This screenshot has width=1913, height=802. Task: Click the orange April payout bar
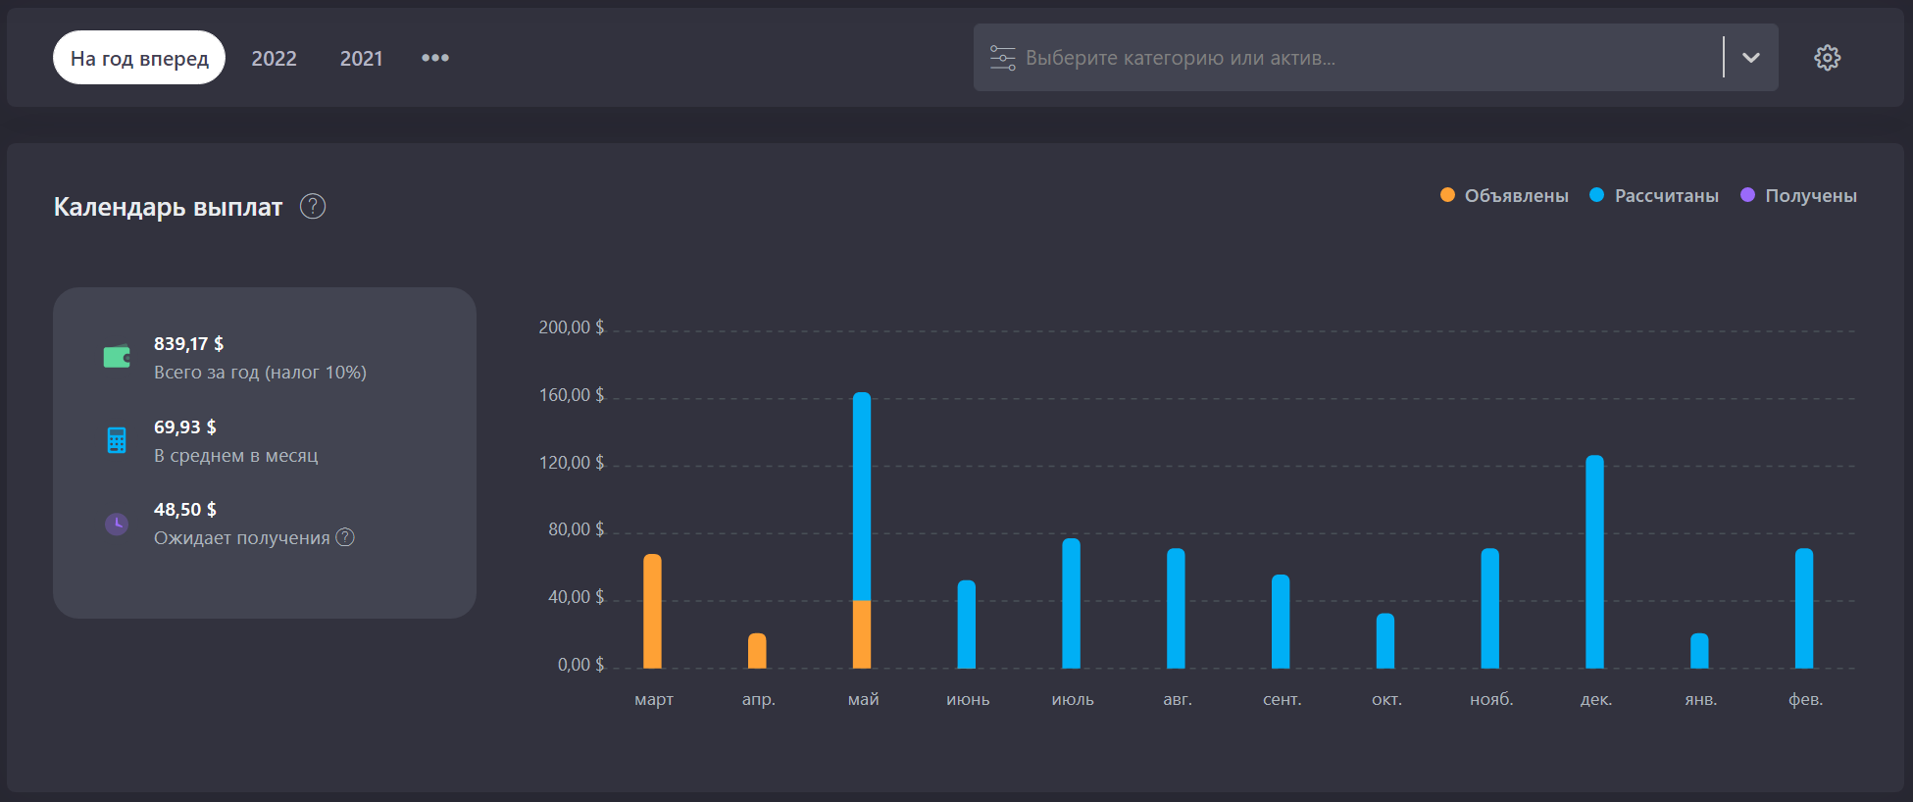click(x=757, y=651)
